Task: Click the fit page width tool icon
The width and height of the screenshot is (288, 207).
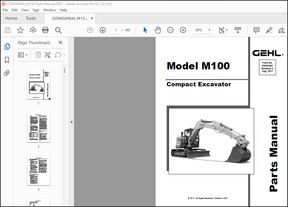Action: point(221,30)
